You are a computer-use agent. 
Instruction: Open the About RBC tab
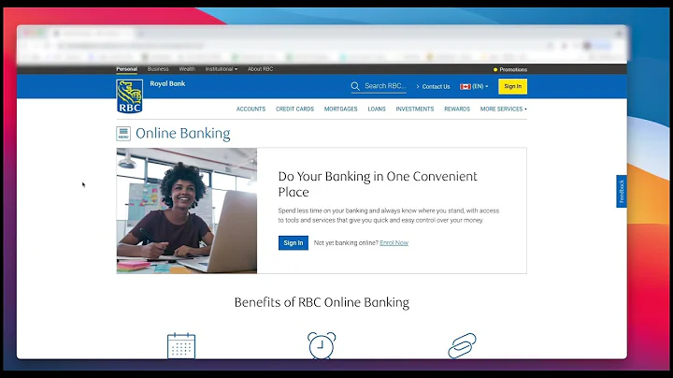click(260, 68)
